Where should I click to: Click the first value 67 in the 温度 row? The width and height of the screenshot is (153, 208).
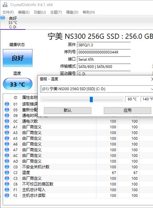point(114,172)
